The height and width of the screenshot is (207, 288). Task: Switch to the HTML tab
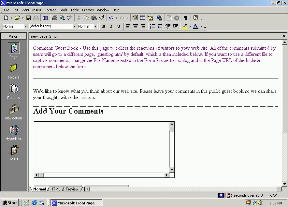pyautogui.click(x=55, y=189)
